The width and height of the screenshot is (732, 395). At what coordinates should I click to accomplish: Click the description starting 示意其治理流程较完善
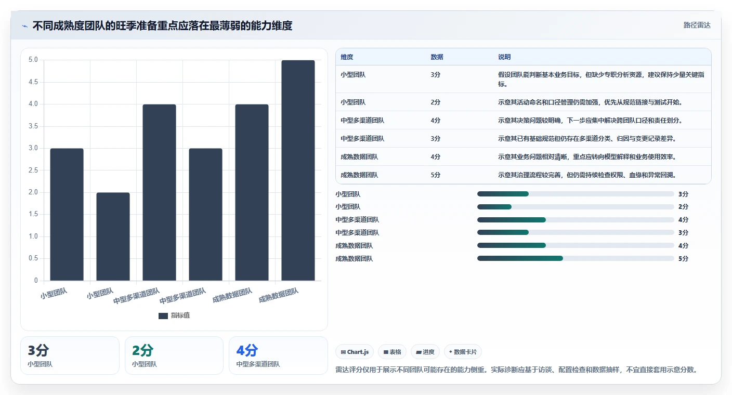click(587, 175)
